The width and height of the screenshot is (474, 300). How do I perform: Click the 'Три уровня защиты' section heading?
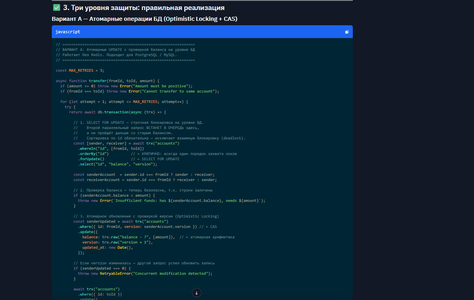point(144,8)
